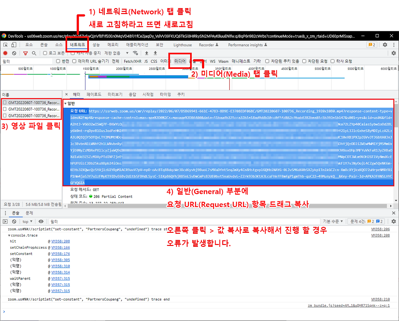Viewport: 399px width, 321px height.
Task: Clear the console icon
Action: 14,222
